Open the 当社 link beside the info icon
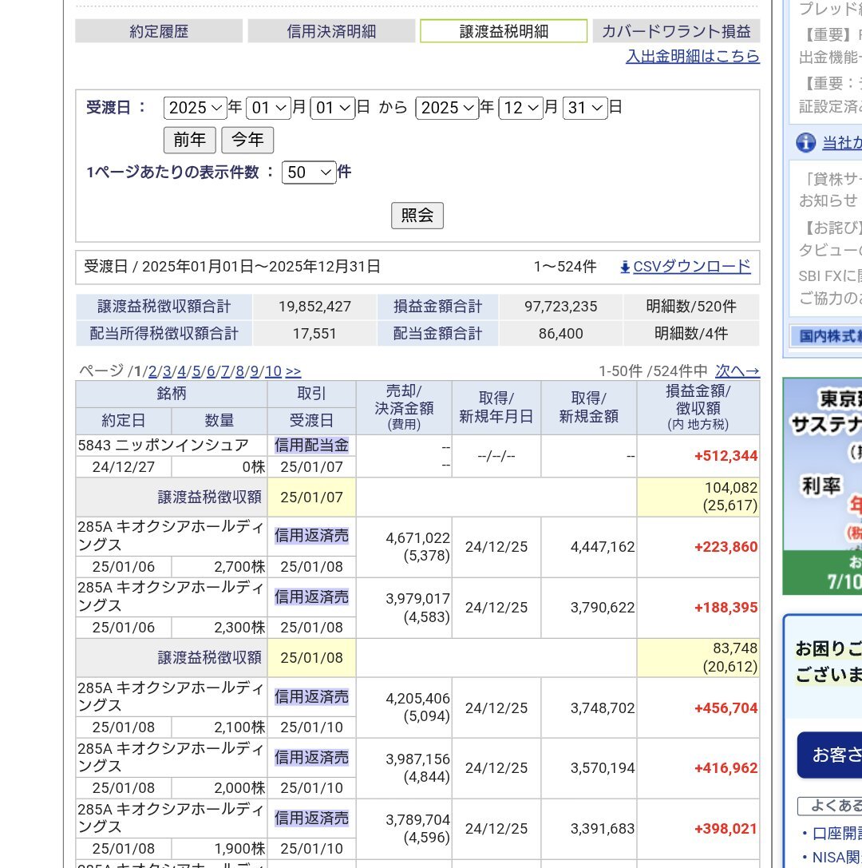The image size is (862, 868). [841, 143]
